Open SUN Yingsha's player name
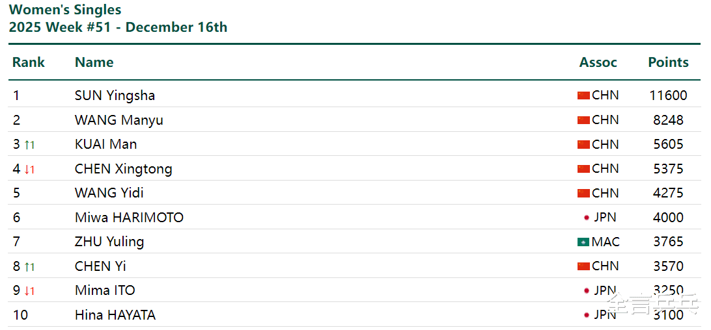 tap(115, 95)
